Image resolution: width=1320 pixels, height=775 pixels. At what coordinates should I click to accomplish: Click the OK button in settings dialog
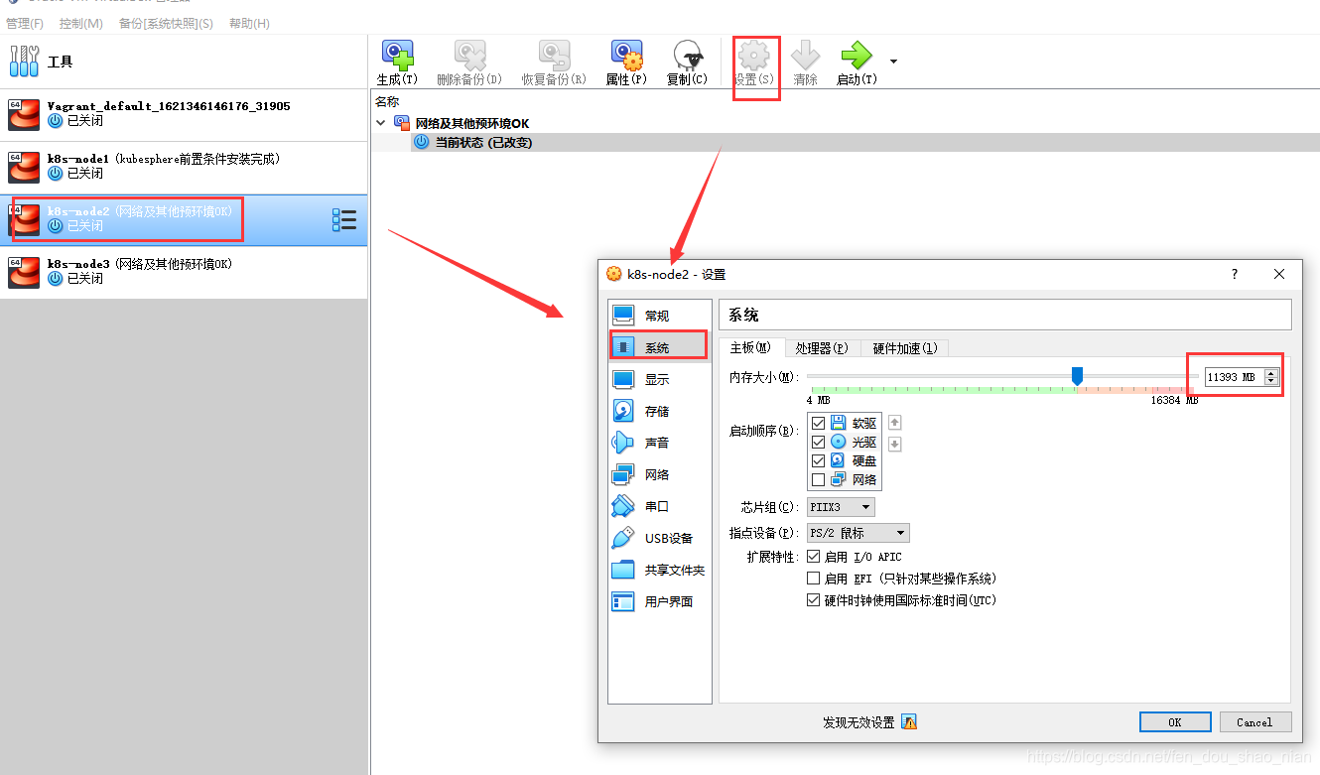point(1175,722)
